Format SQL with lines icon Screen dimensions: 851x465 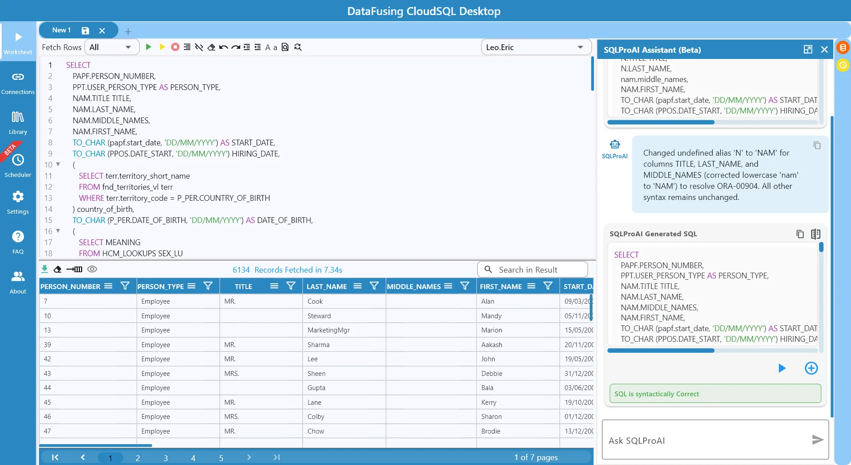(187, 47)
